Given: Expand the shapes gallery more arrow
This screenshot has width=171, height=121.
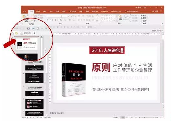Looking at the screenshot, I should coord(117,20).
